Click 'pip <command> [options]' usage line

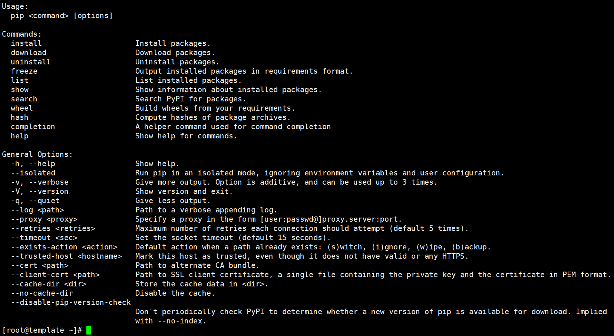pos(62,16)
